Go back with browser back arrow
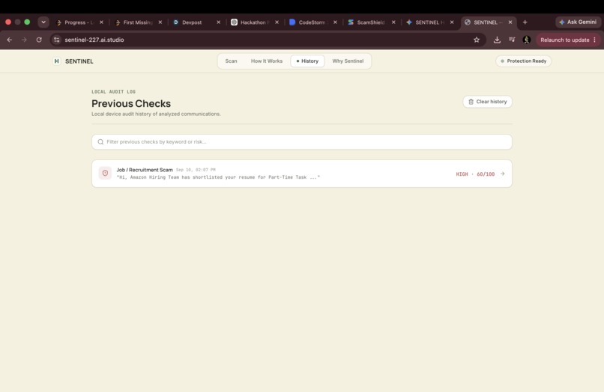Viewport: 604px width, 392px height. pyautogui.click(x=10, y=40)
